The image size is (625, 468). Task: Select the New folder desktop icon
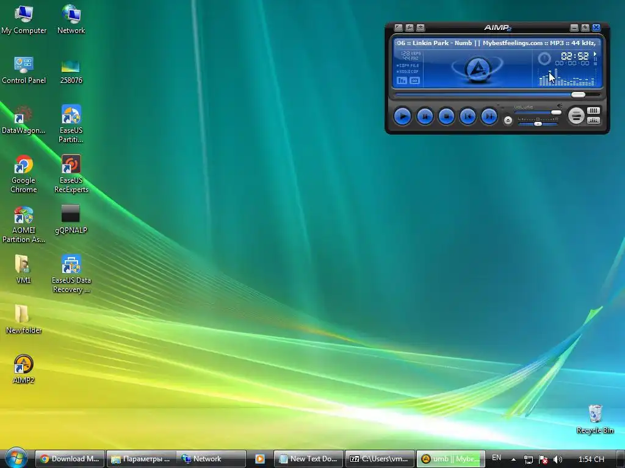24,319
